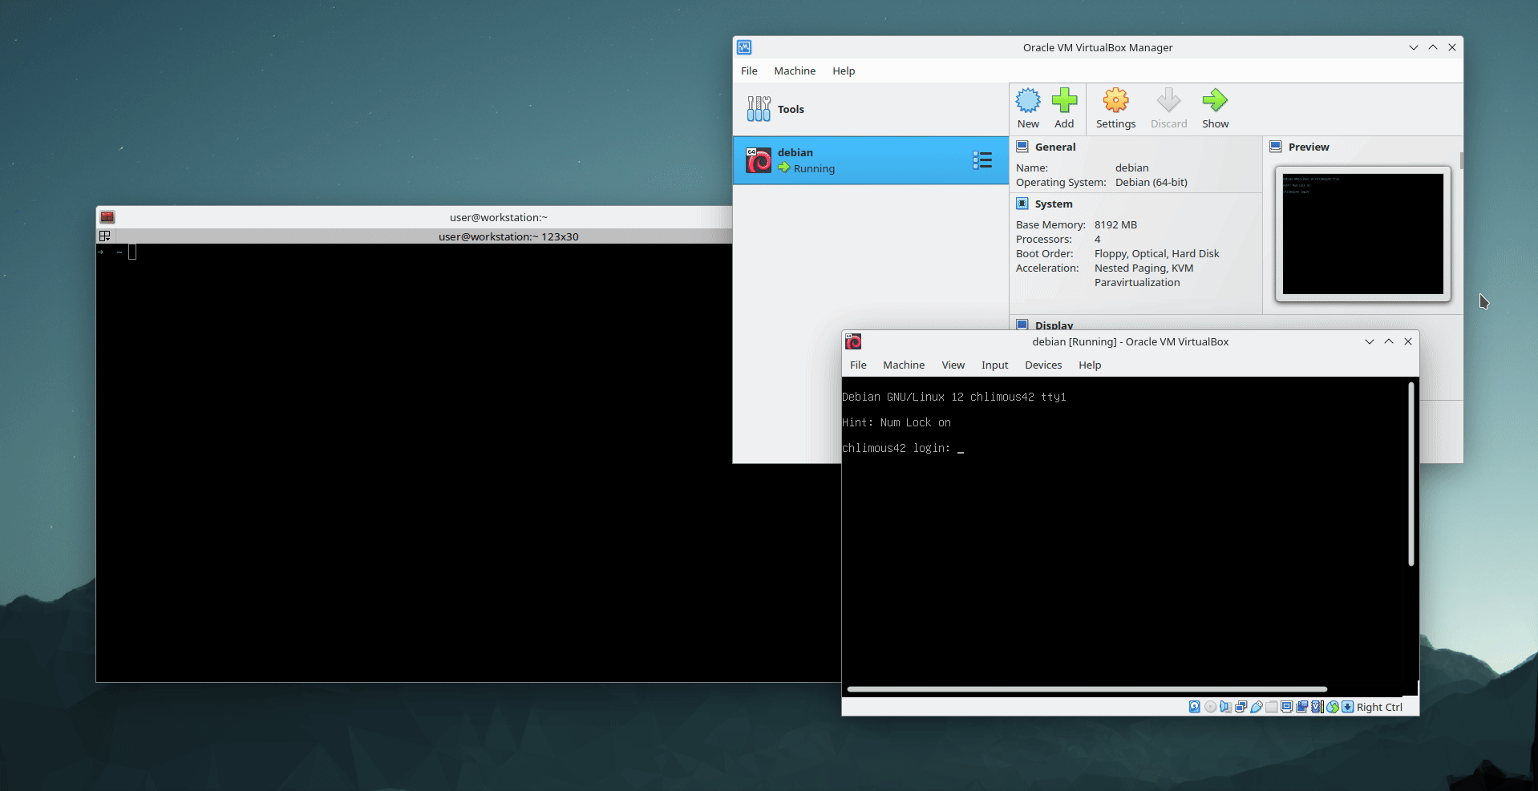The width and height of the screenshot is (1538, 791).
Task: Click the CPU virtualization status icon
Action: [x=1317, y=707]
